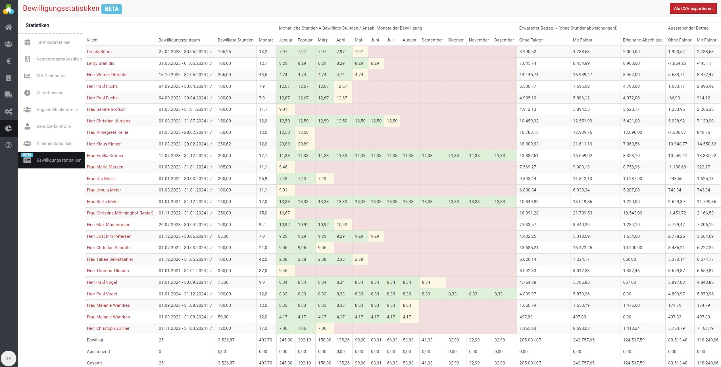Open Klientenstatistiken menu item
This screenshot has width=721, height=367.
click(54, 143)
